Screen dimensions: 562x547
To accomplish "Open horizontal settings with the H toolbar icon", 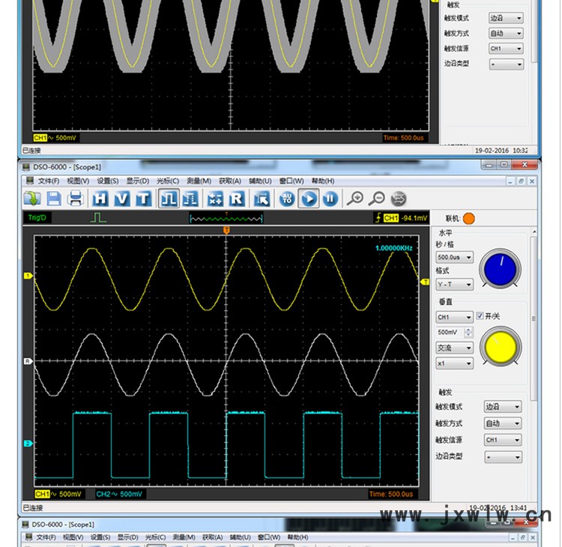I will click(x=100, y=199).
